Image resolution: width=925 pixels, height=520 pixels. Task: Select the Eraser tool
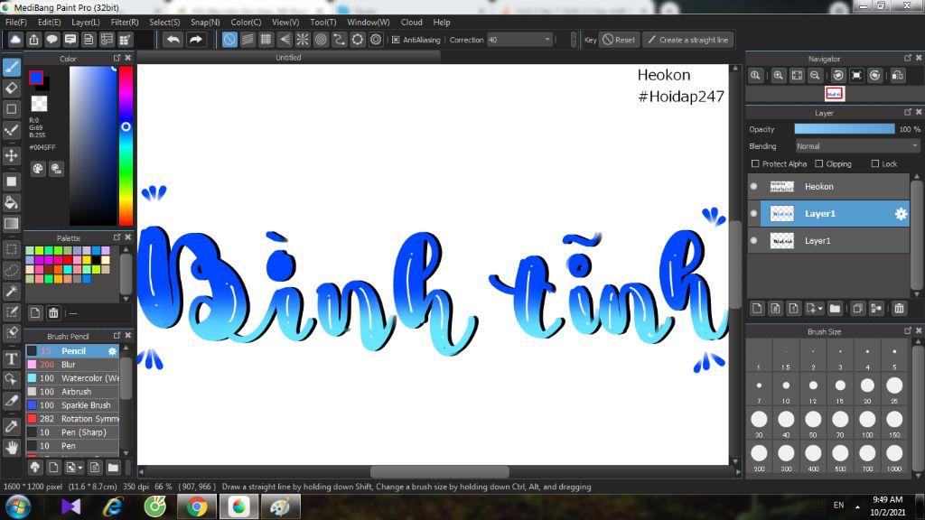[x=11, y=88]
